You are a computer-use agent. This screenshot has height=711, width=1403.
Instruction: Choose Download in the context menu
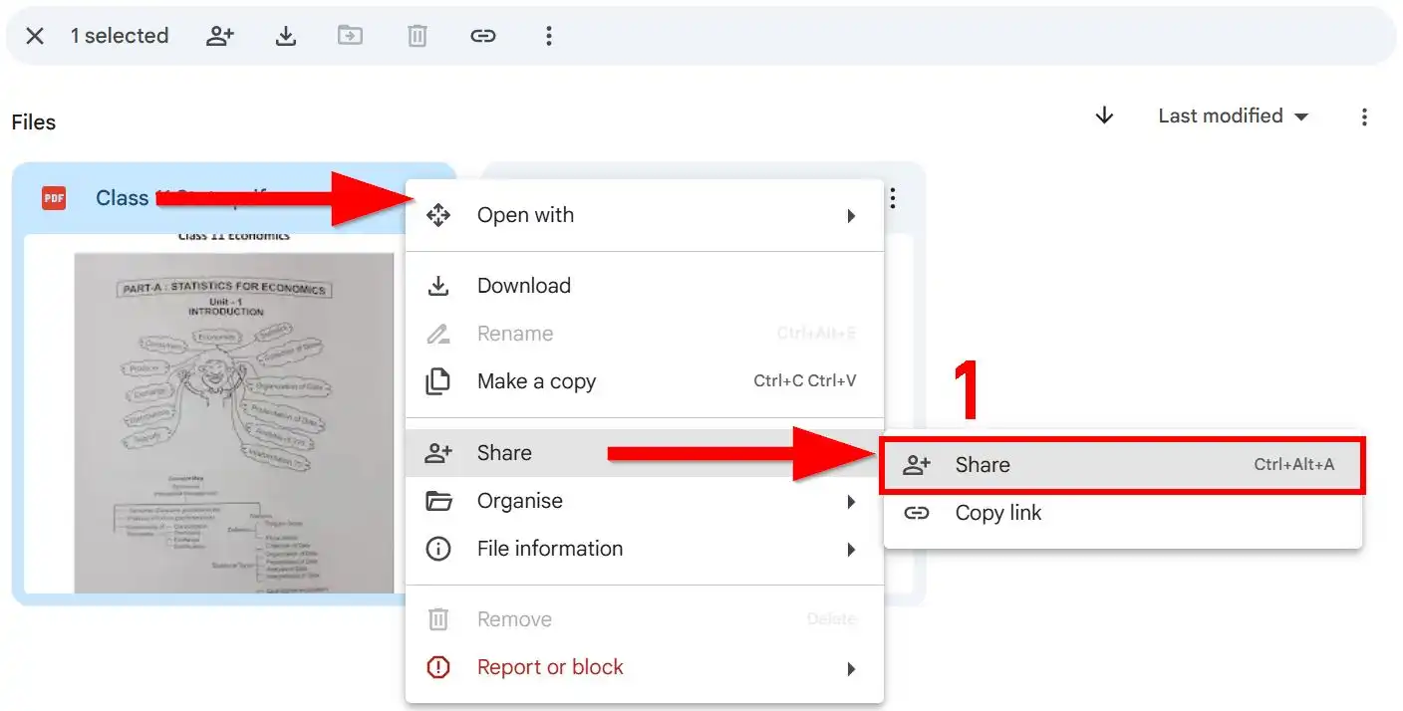coord(524,285)
